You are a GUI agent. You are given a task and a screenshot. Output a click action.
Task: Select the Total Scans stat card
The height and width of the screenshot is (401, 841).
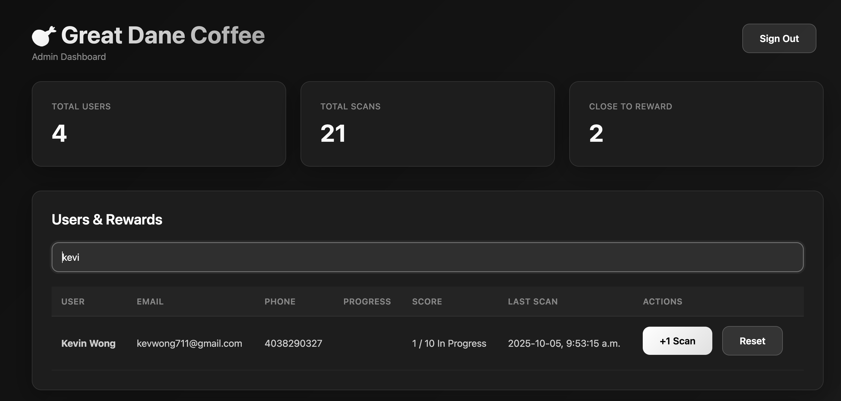(x=427, y=124)
